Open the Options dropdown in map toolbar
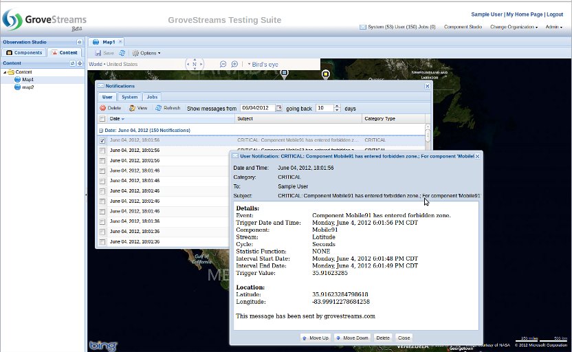Screen dimensions: 572x352 (x=145, y=53)
